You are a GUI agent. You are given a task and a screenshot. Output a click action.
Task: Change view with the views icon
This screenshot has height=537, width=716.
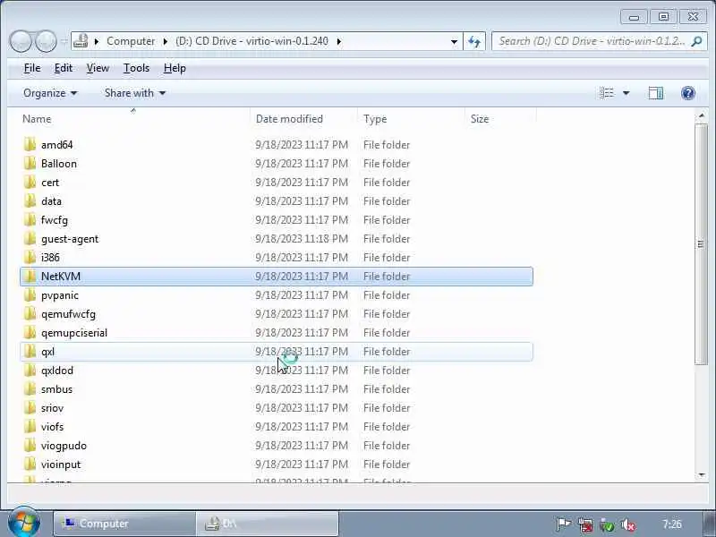tap(607, 93)
